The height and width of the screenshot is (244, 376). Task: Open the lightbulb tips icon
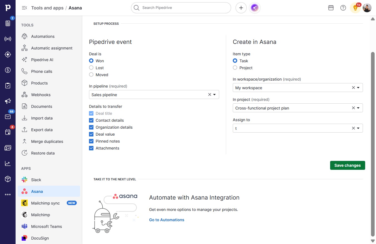click(x=355, y=8)
